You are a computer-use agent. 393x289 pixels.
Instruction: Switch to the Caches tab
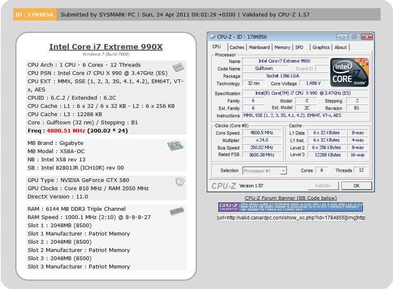237,47
